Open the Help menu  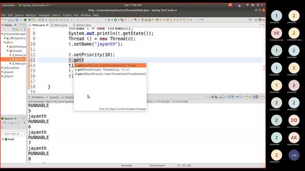(x=96, y=15)
